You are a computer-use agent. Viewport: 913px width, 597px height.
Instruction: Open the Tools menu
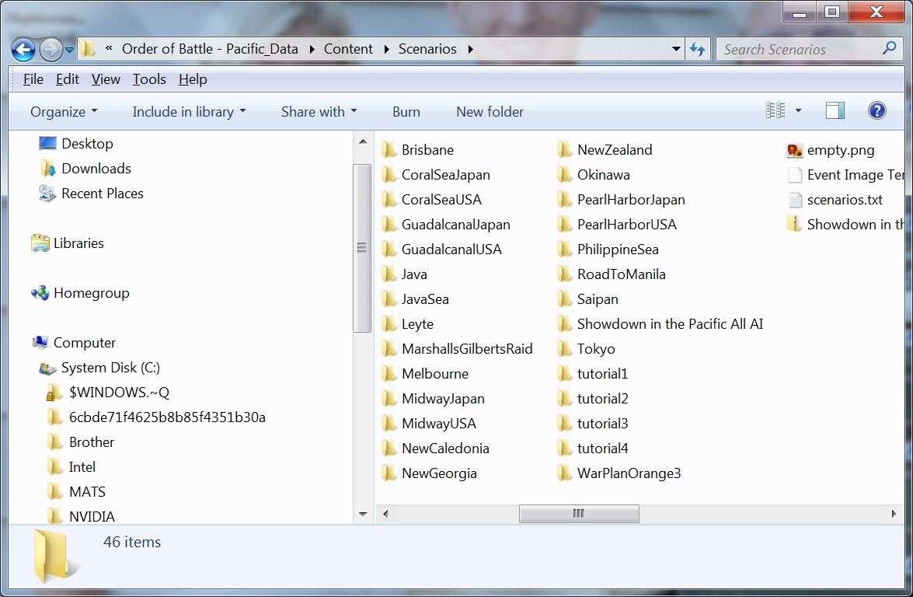coord(149,79)
